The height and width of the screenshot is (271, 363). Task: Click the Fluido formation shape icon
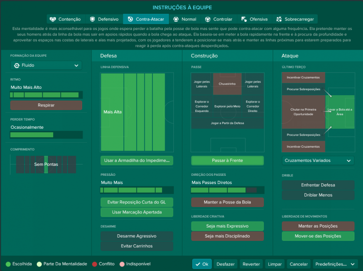(x=17, y=65)
